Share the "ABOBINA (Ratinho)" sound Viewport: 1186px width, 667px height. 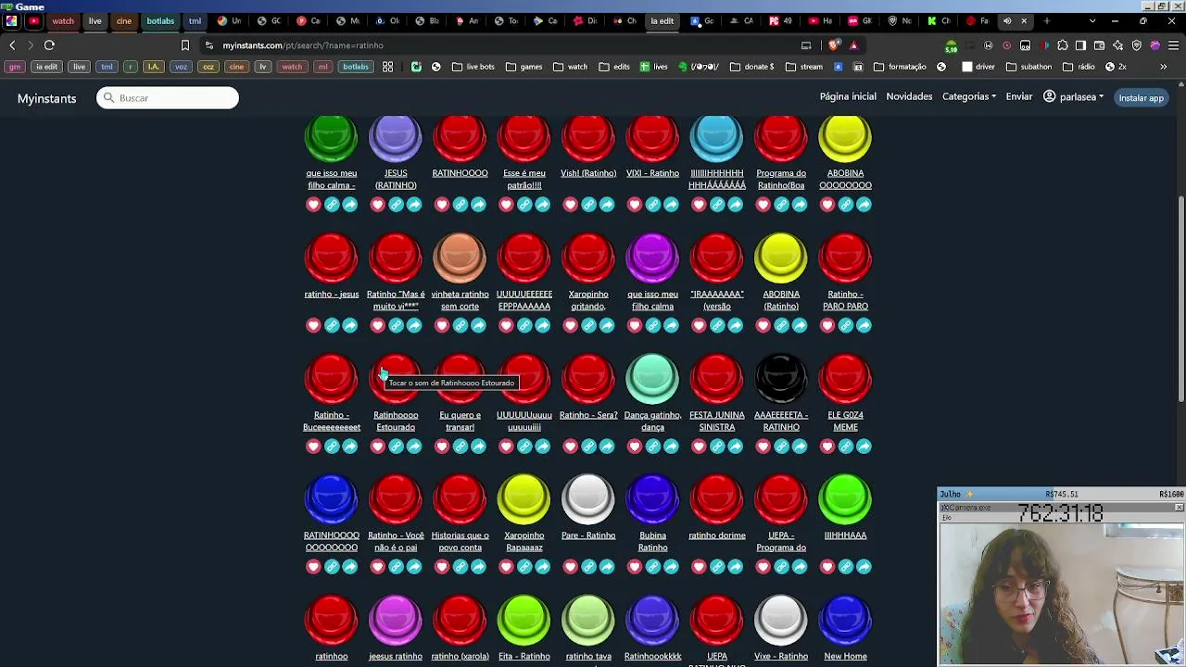tap(800, 325)
